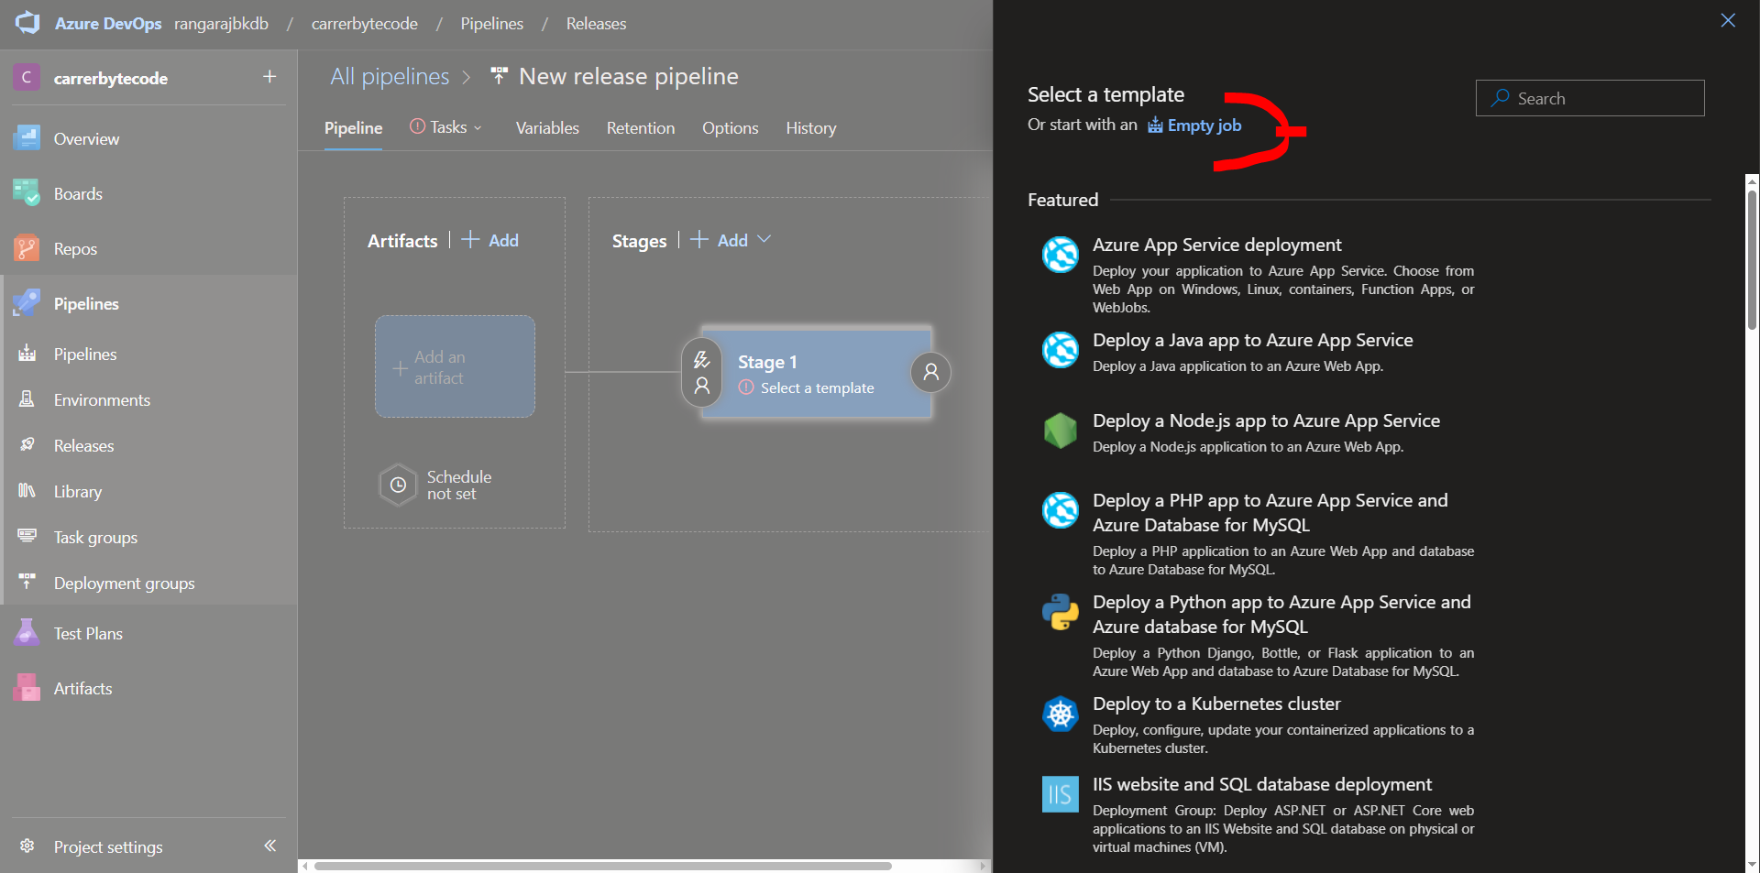The image size is (1760, 873).
Task: Expand the Tasks tab dropdown
Action: point(476,127)
